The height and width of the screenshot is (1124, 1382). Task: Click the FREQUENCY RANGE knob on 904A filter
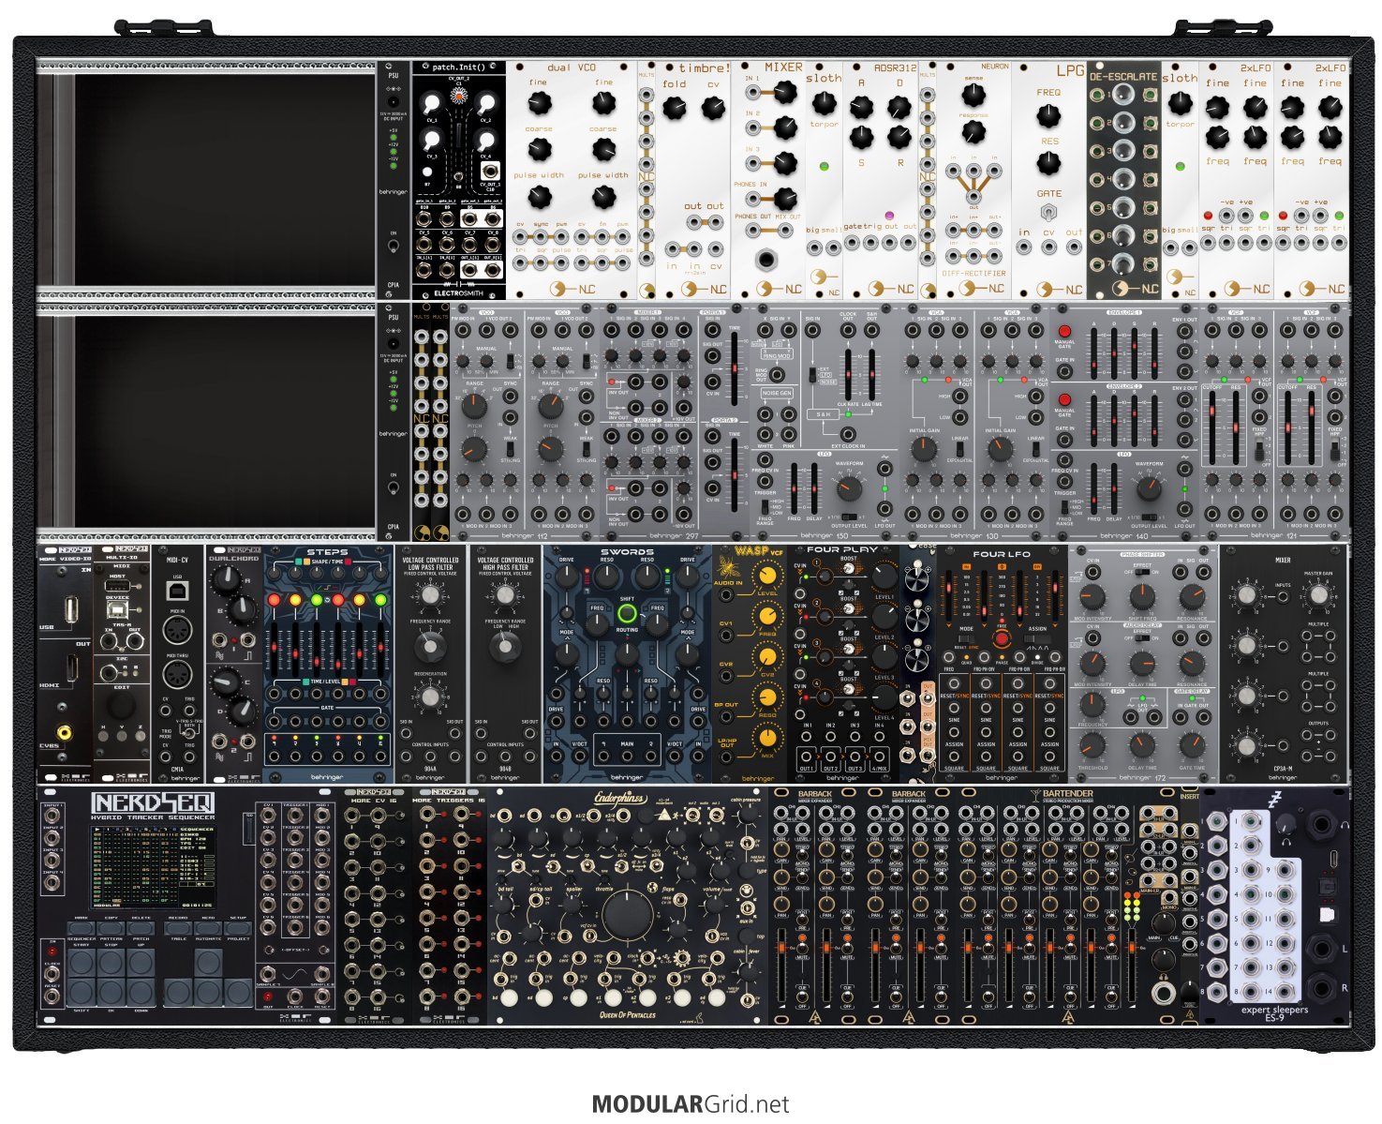(x=430, y=645)
